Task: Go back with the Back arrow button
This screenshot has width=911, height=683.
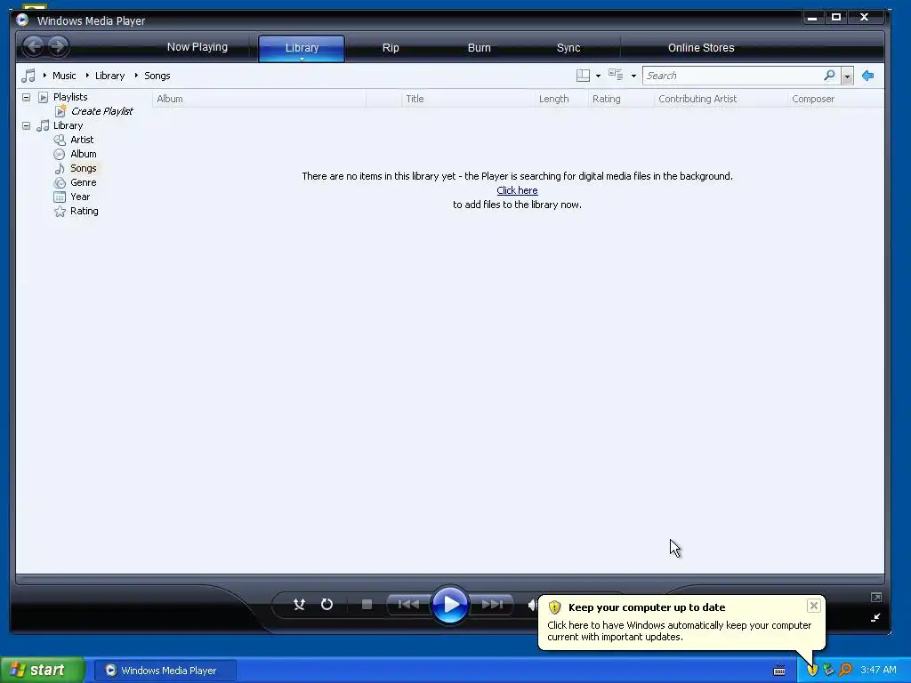Action: tap(35, 46)
